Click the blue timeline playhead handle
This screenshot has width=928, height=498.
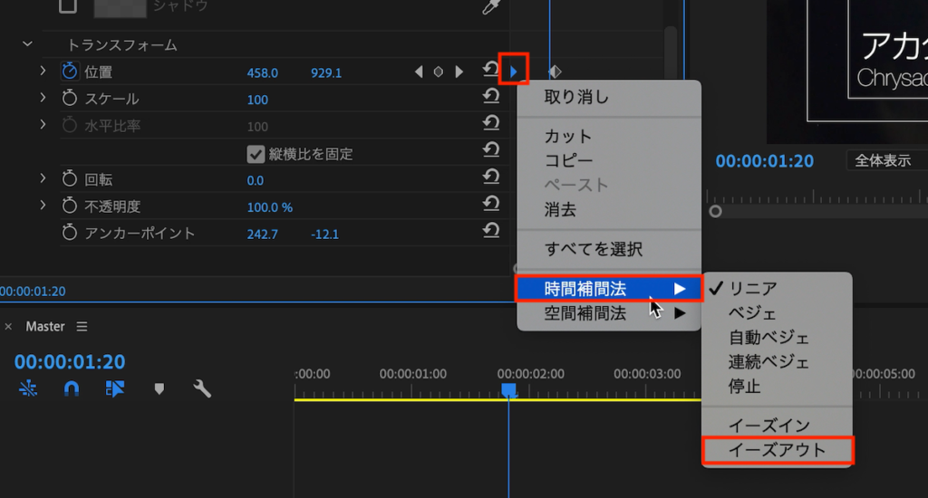point(508,390)
